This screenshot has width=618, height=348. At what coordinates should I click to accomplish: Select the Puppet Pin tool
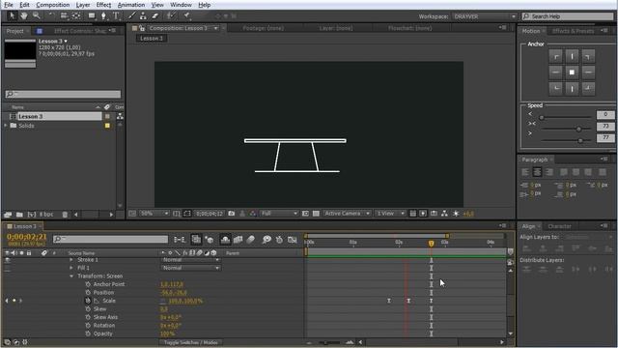click(x=186, y=15)
